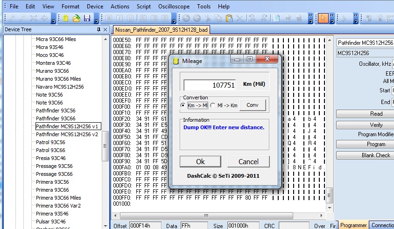Close the Device Tree panel
394x229 pixels.
tap(106, 30)
